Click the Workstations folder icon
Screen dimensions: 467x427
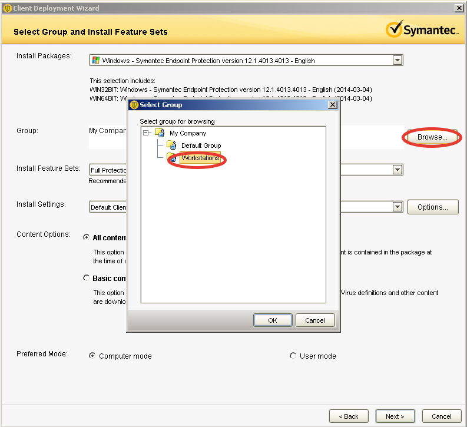171,157
